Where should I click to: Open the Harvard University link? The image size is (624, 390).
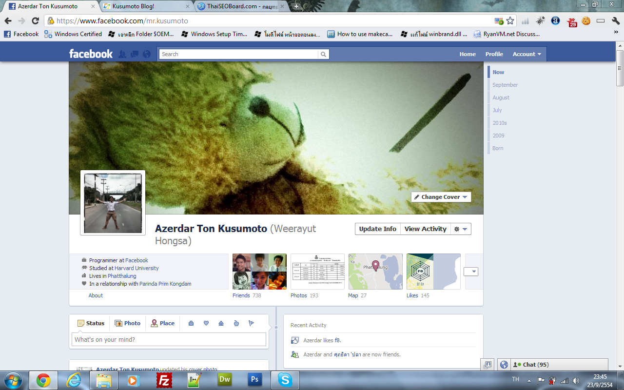(x=136, y=268)
